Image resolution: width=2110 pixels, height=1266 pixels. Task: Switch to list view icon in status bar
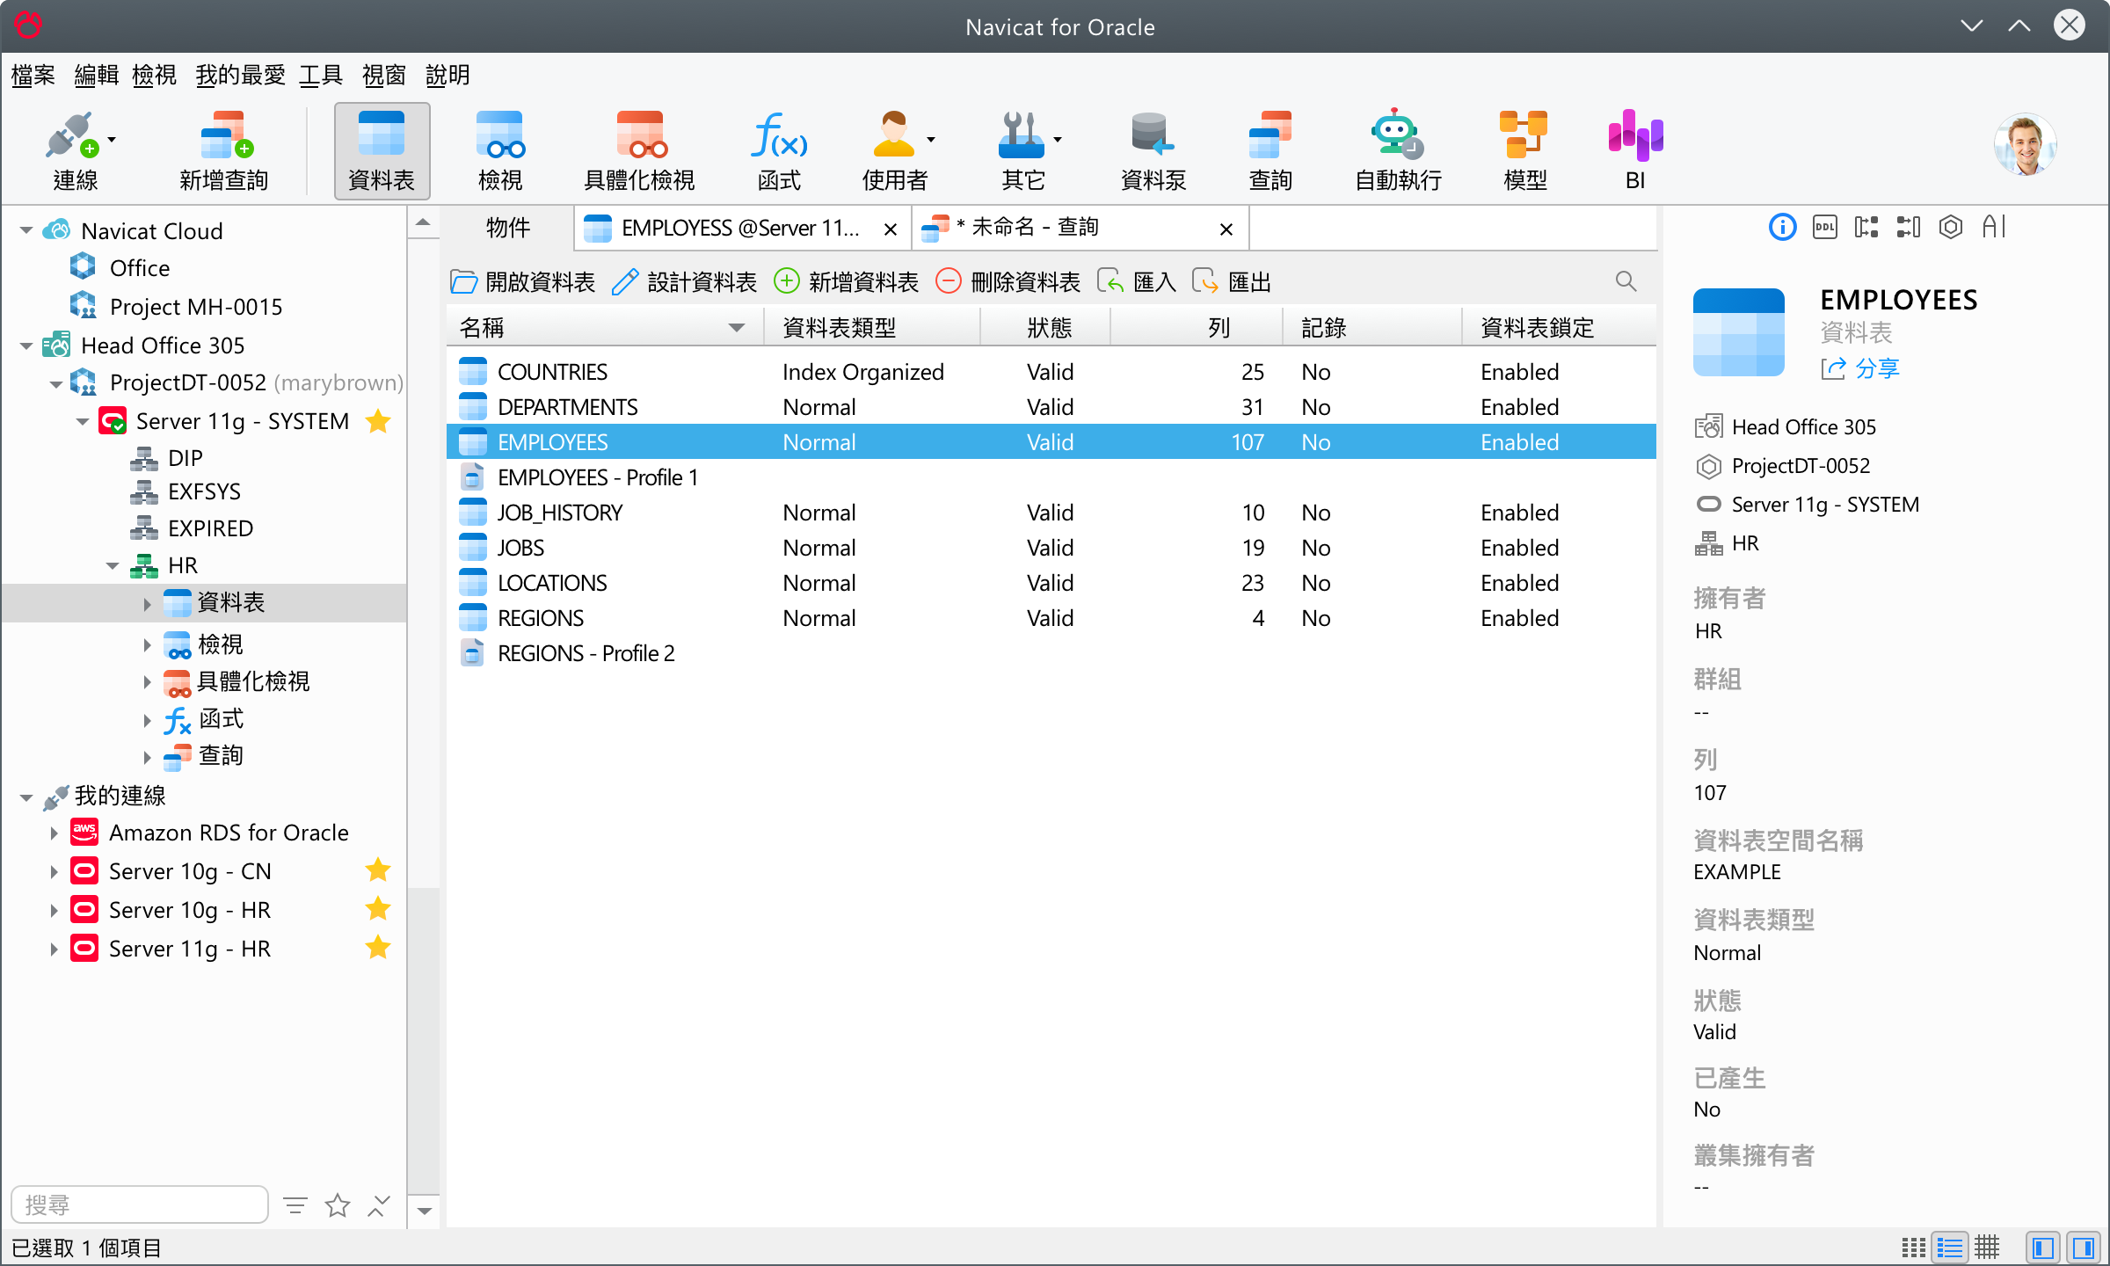click(x=1914, y=1248)
